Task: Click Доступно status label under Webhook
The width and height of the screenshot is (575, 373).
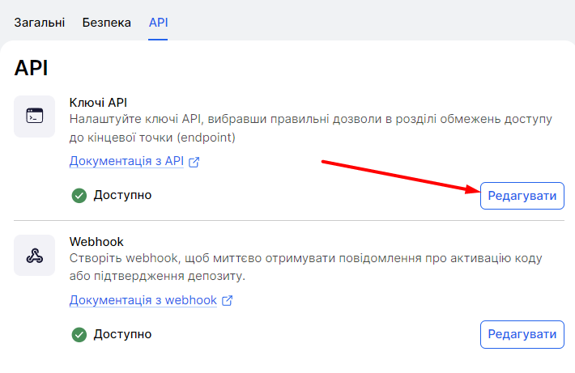Action: 122,334
